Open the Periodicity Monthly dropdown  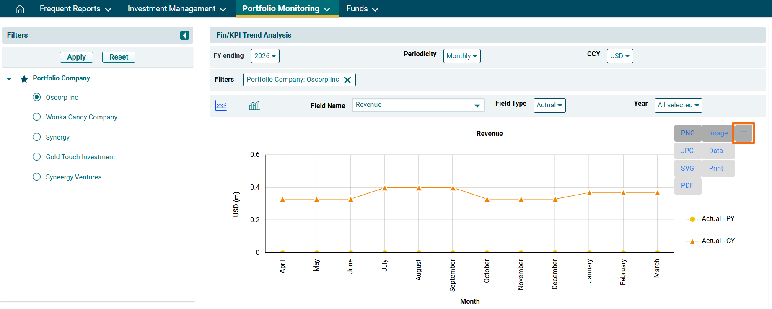461,56
